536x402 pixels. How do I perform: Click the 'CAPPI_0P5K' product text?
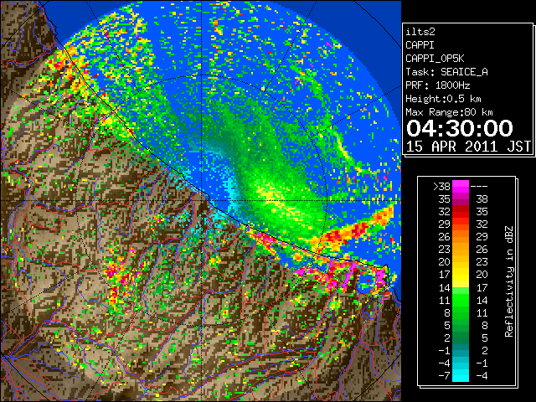click(435, 59)
